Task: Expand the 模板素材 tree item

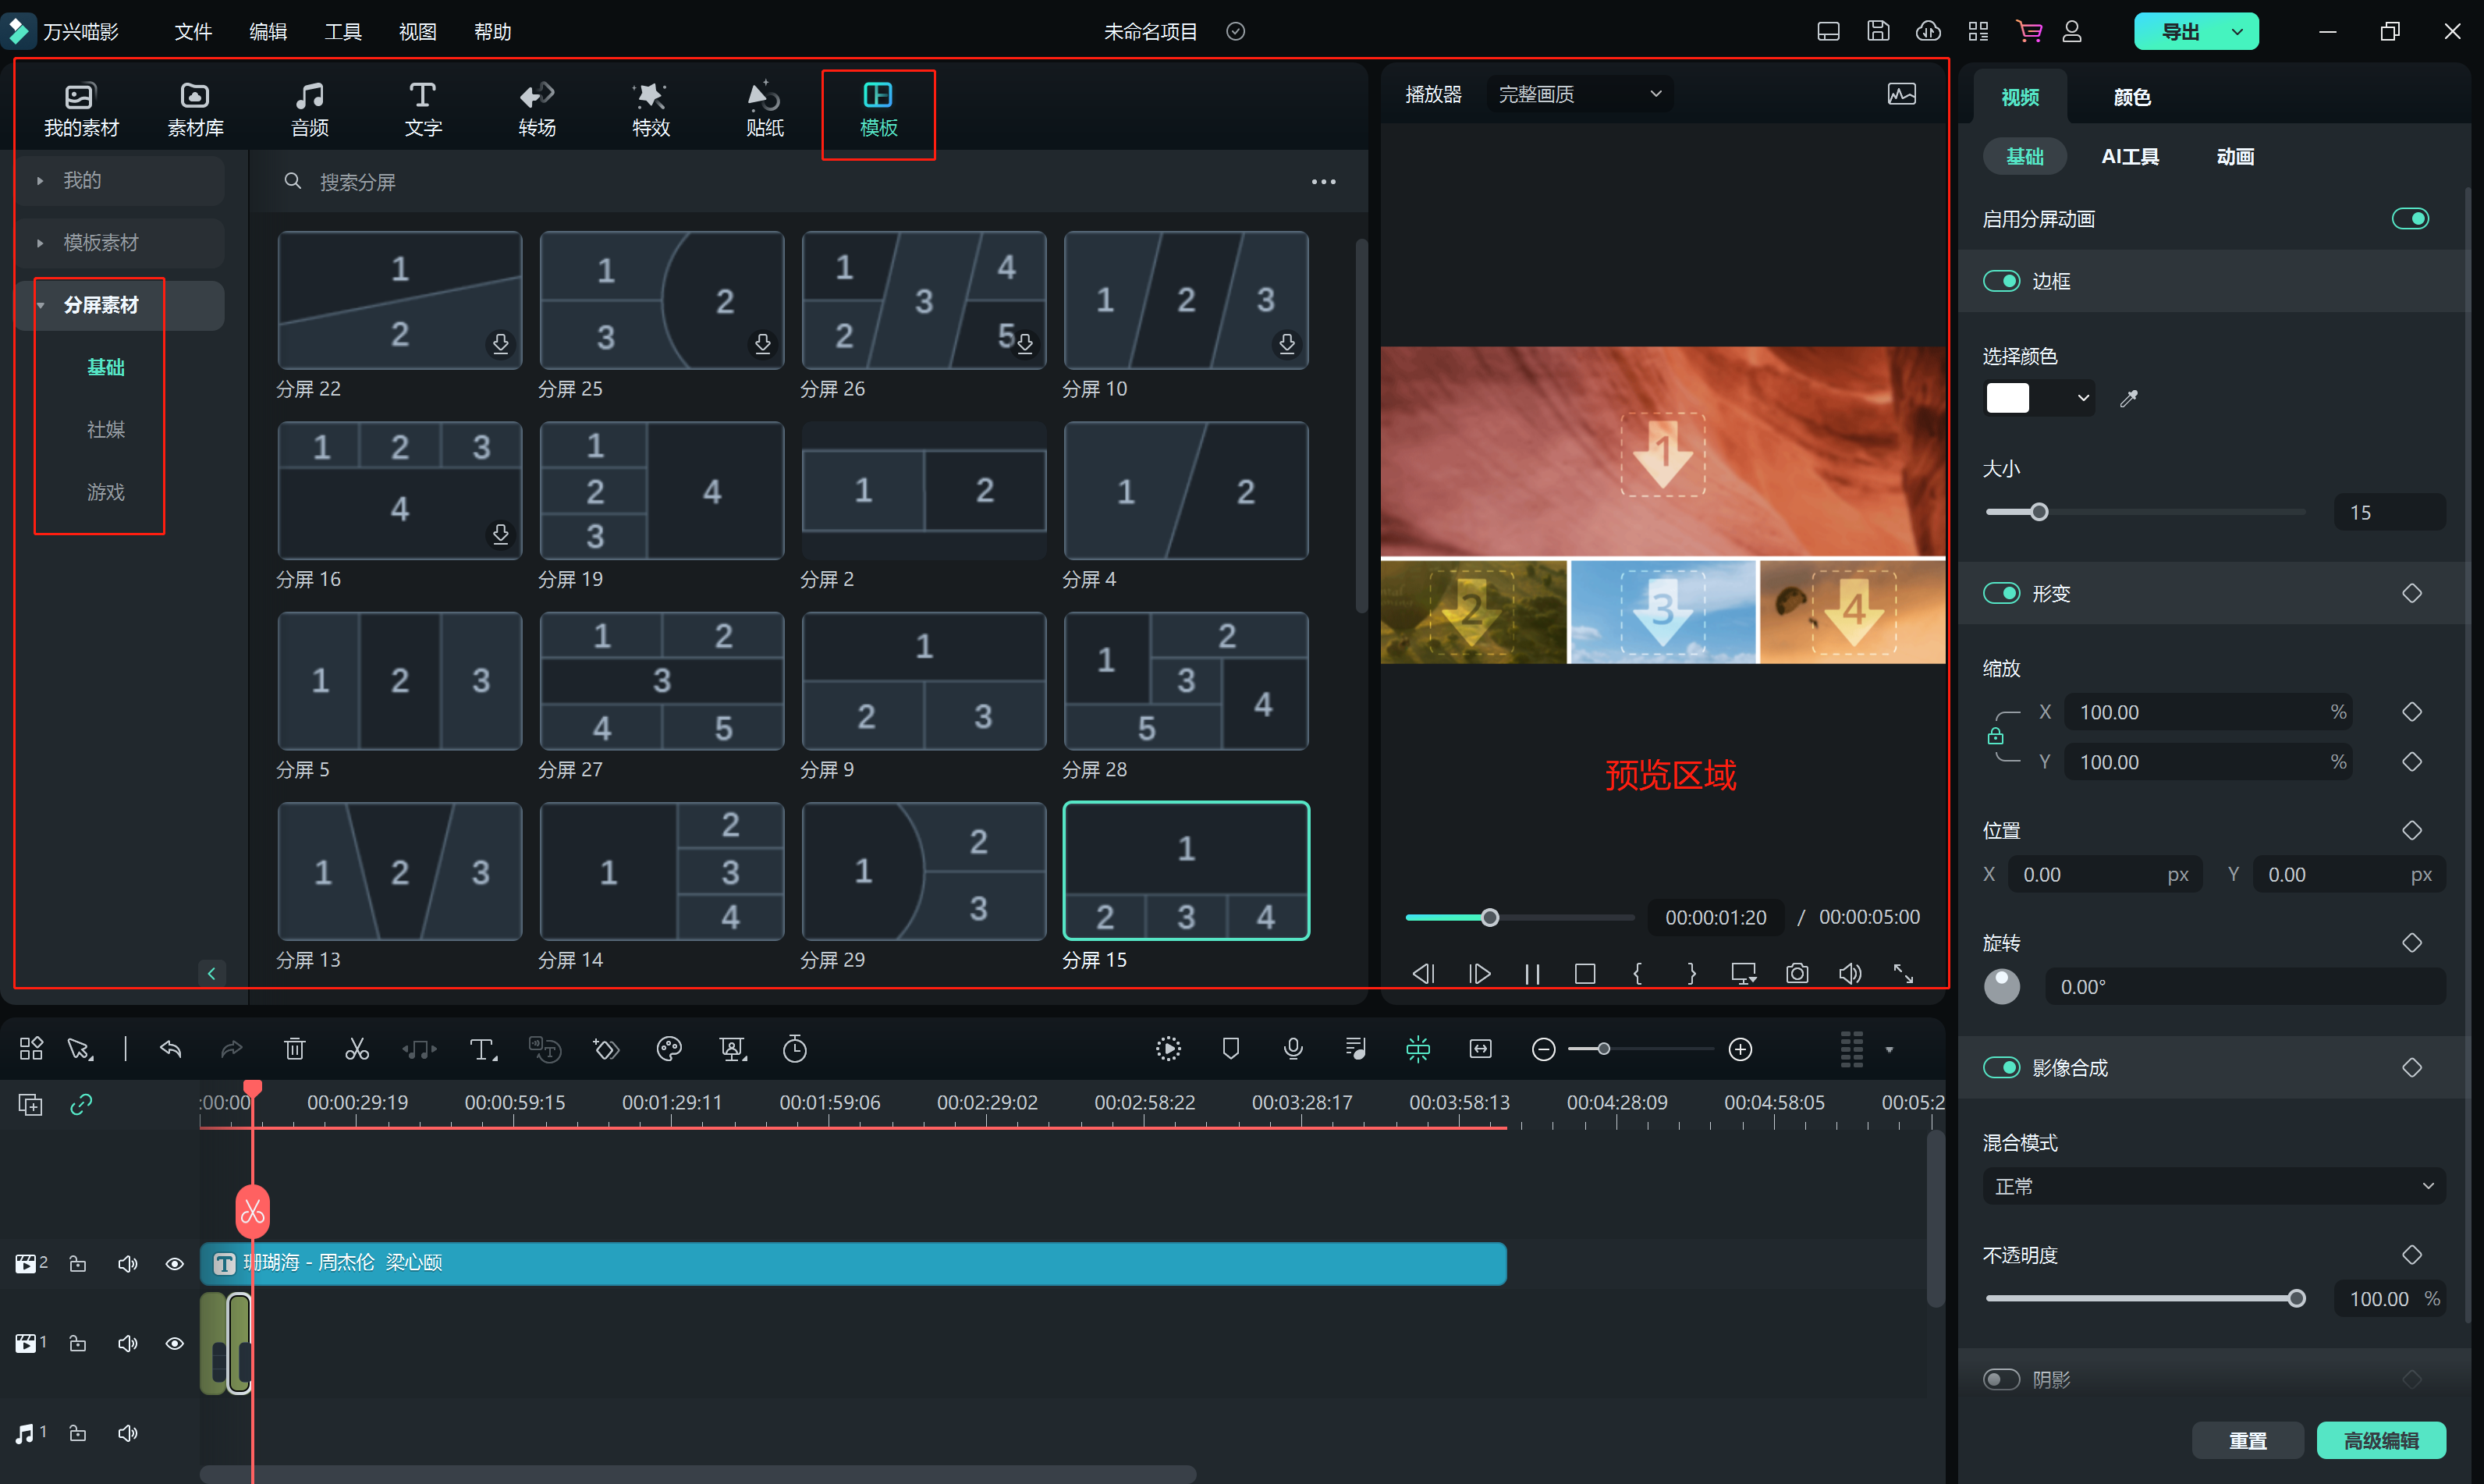Action: click(x=100, y=242)
